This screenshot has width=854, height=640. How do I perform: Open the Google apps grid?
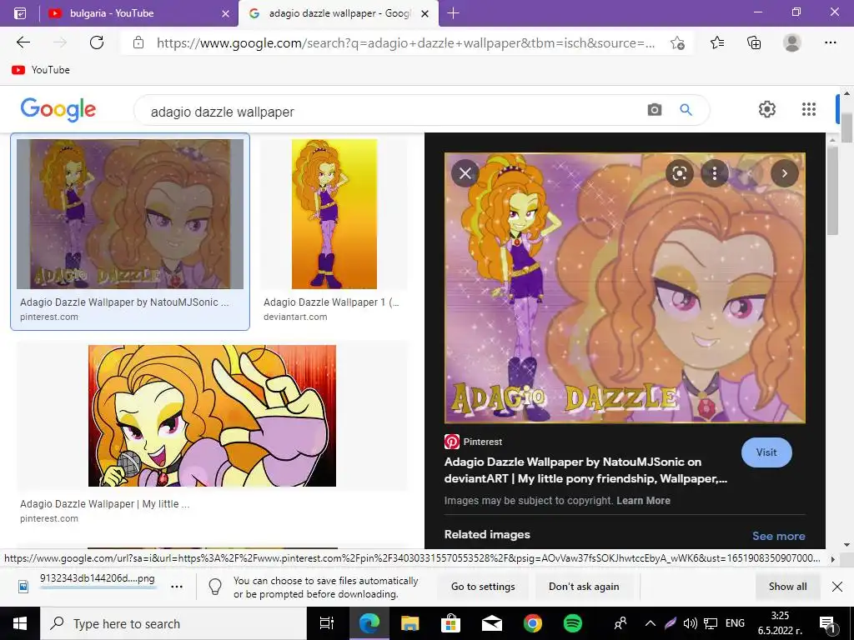coord(809,109)
